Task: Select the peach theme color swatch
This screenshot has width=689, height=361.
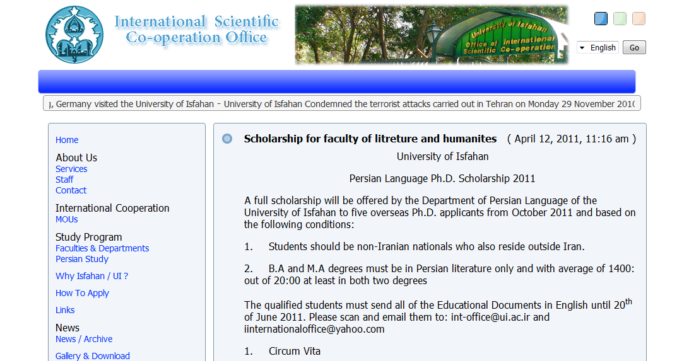Action: click(x=639, y=19)
